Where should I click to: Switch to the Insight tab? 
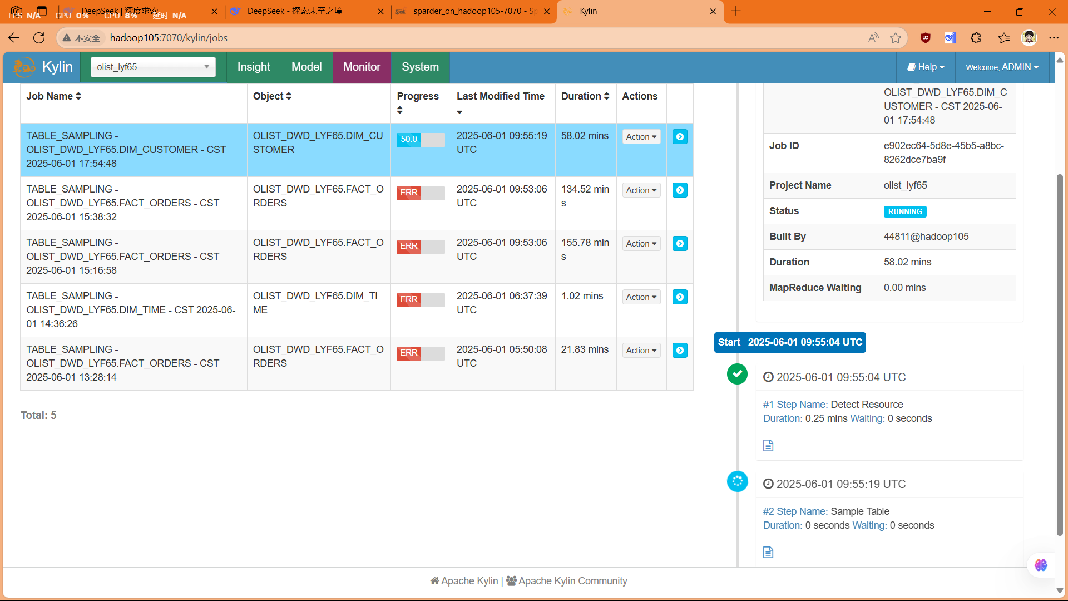(x=254, y=67)
